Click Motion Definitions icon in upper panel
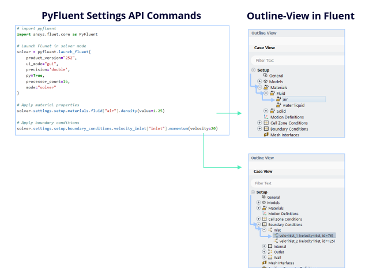 266,117
